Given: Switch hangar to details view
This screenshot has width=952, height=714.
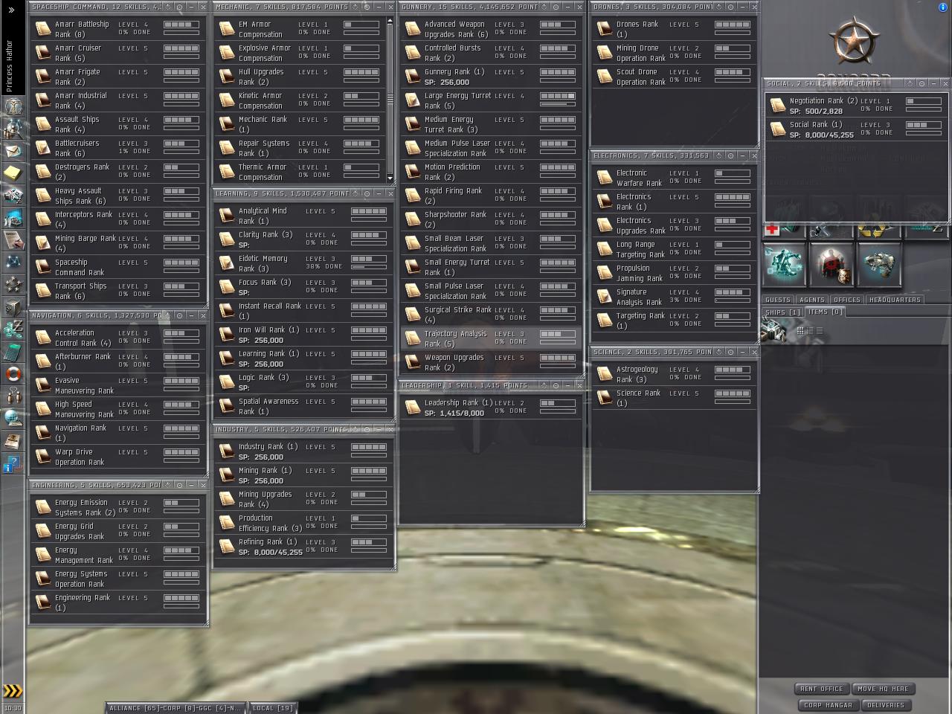Looking at the screenshot, I should coord(808,330).
